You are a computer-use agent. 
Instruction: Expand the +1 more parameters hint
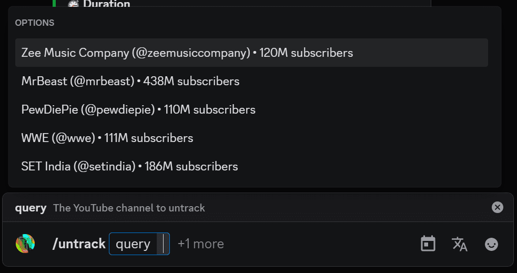201,244
